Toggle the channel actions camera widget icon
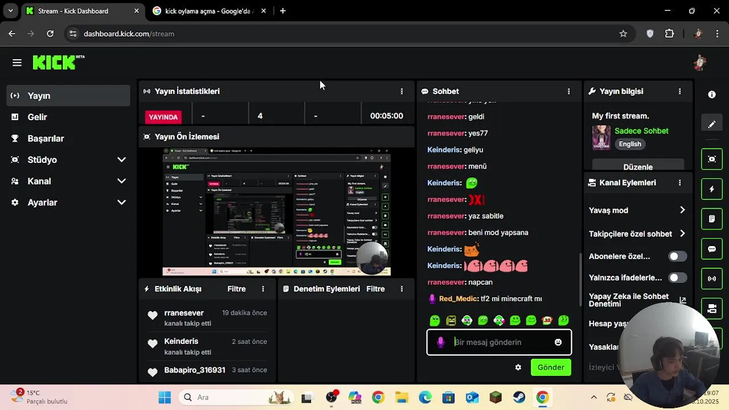Viewport: 729px width, 410px height. coord(712,309)
